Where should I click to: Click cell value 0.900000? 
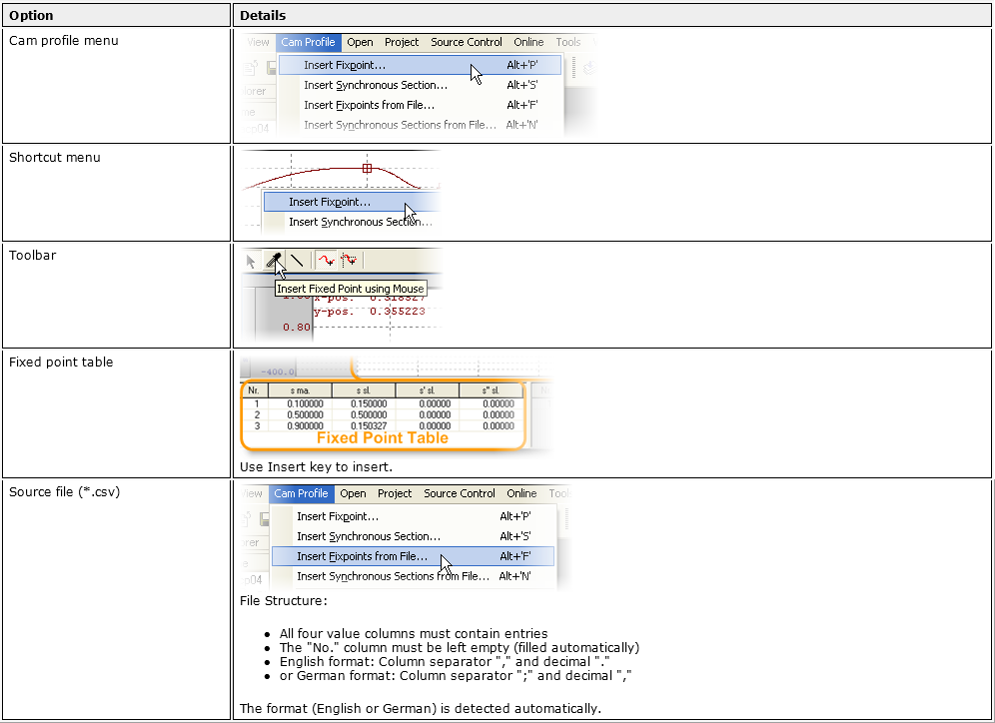coord(305,425)
